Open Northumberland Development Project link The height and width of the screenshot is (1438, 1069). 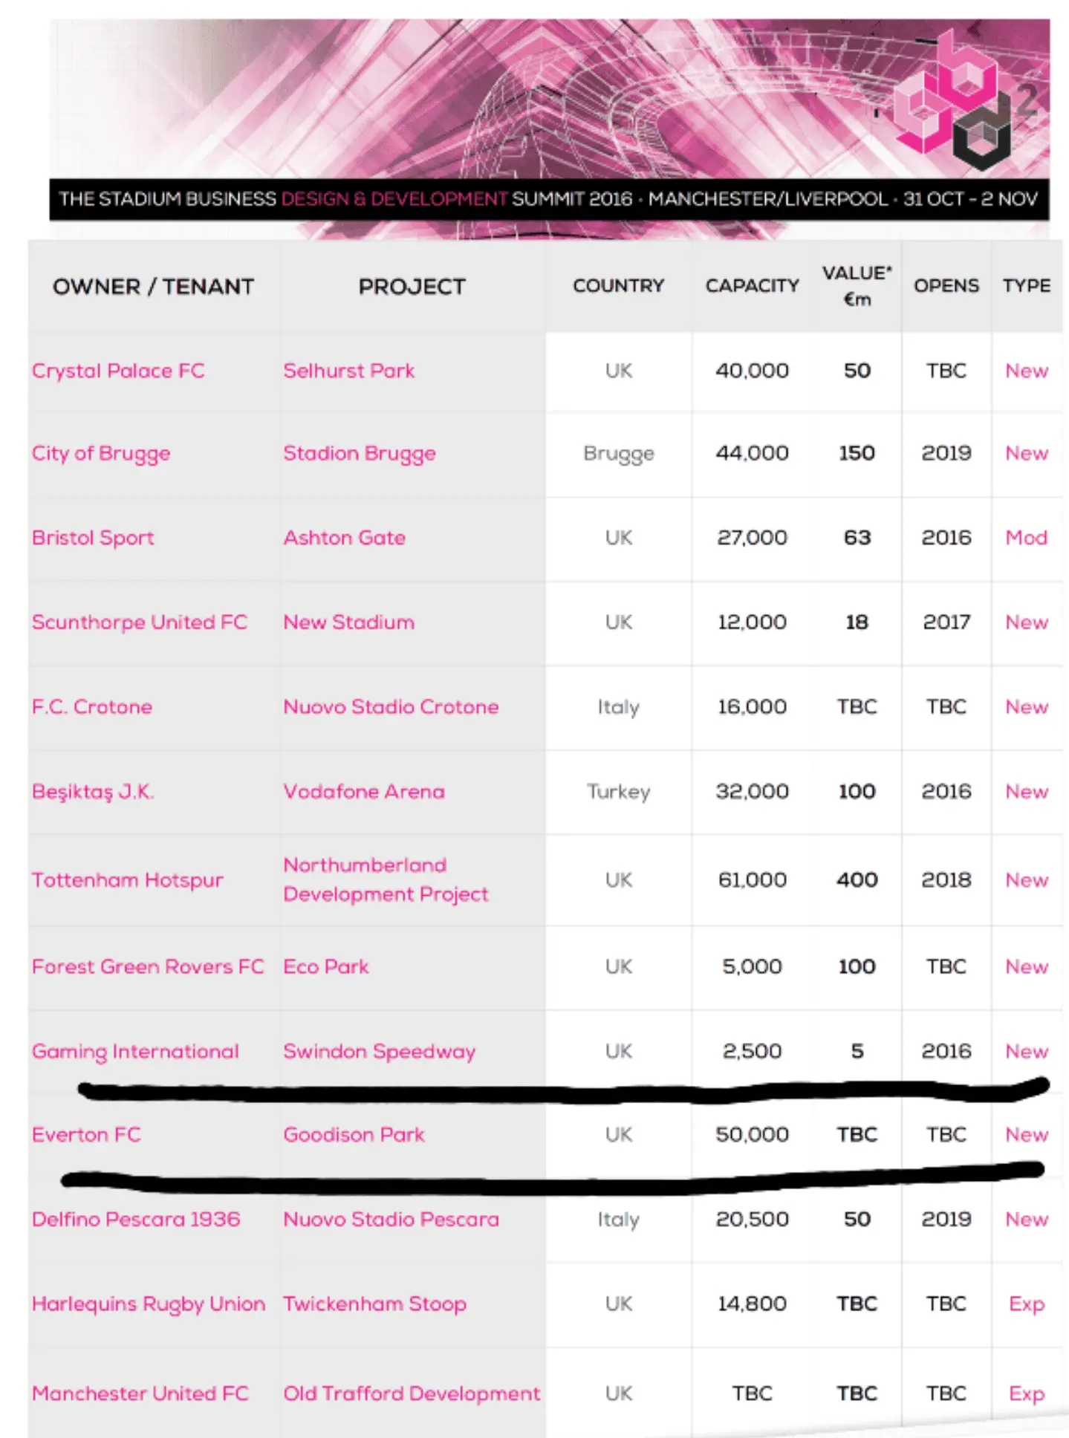pyautogui.click(x=386, y=880)
